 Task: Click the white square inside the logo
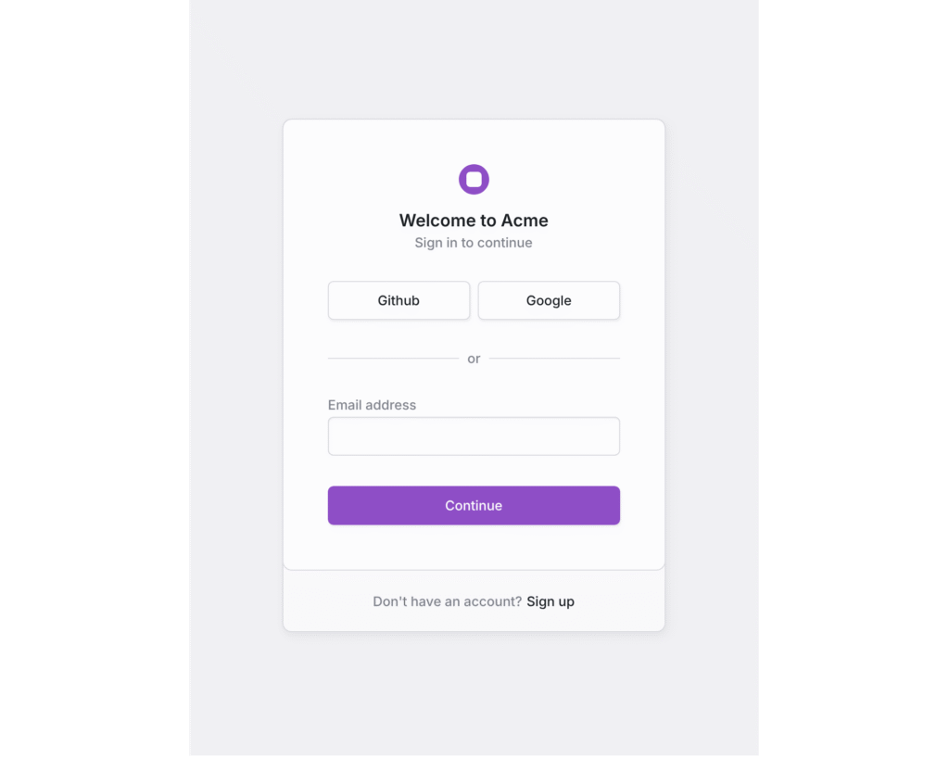pyautogui.click(x=474, y=180)
